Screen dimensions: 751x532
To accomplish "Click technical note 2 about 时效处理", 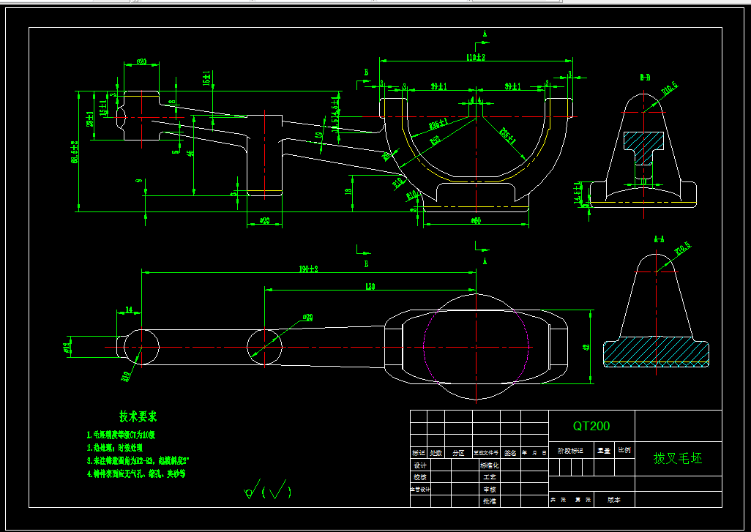I will click(x=114, y=448).
